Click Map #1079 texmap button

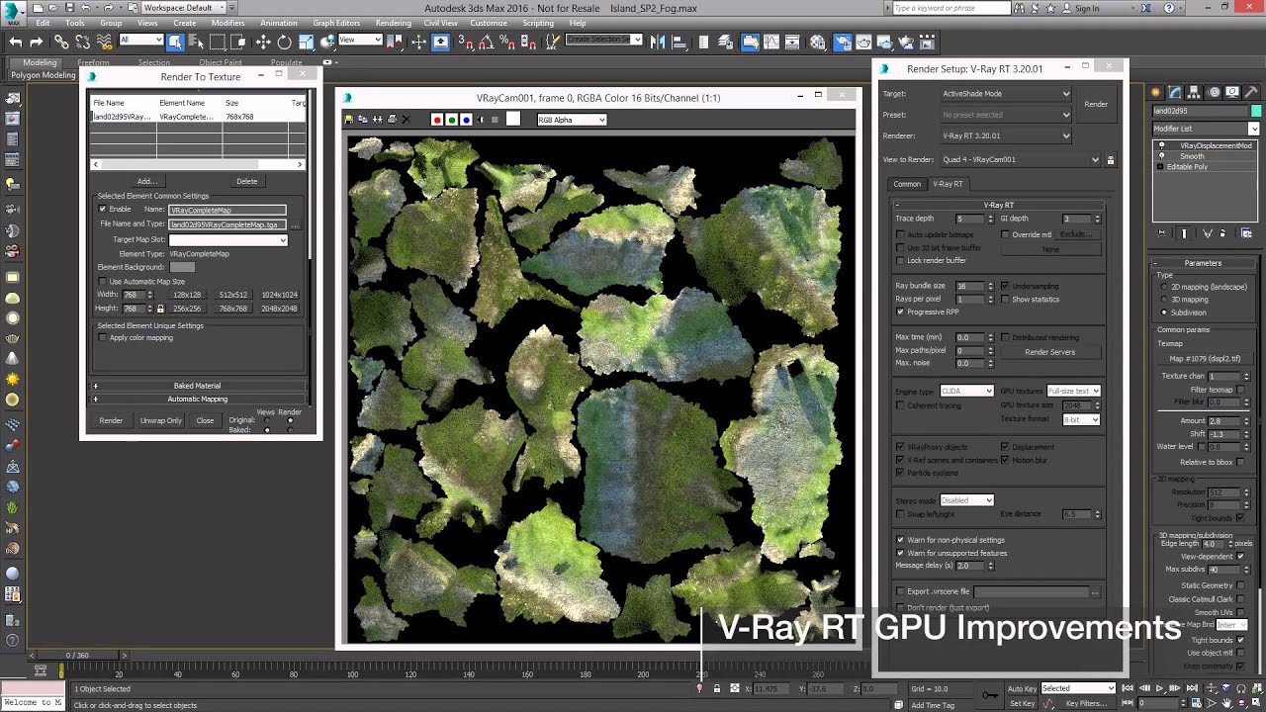[1205, 358]
